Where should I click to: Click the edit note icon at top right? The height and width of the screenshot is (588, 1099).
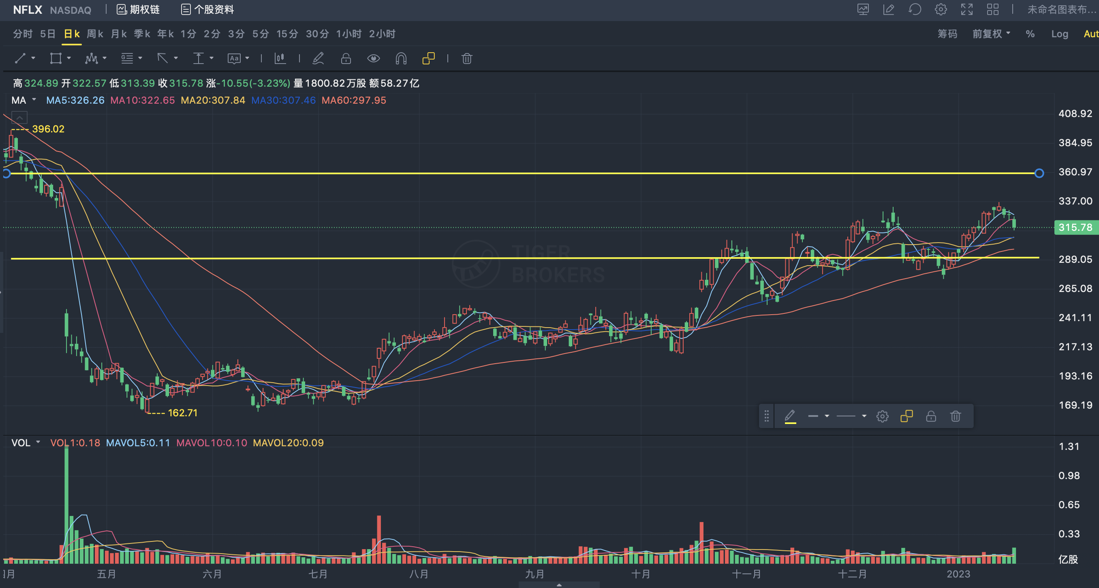889,9
